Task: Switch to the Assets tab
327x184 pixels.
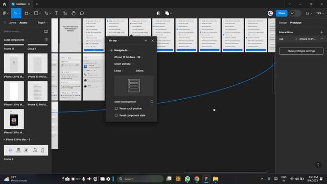Action: (x=24, y=22)
